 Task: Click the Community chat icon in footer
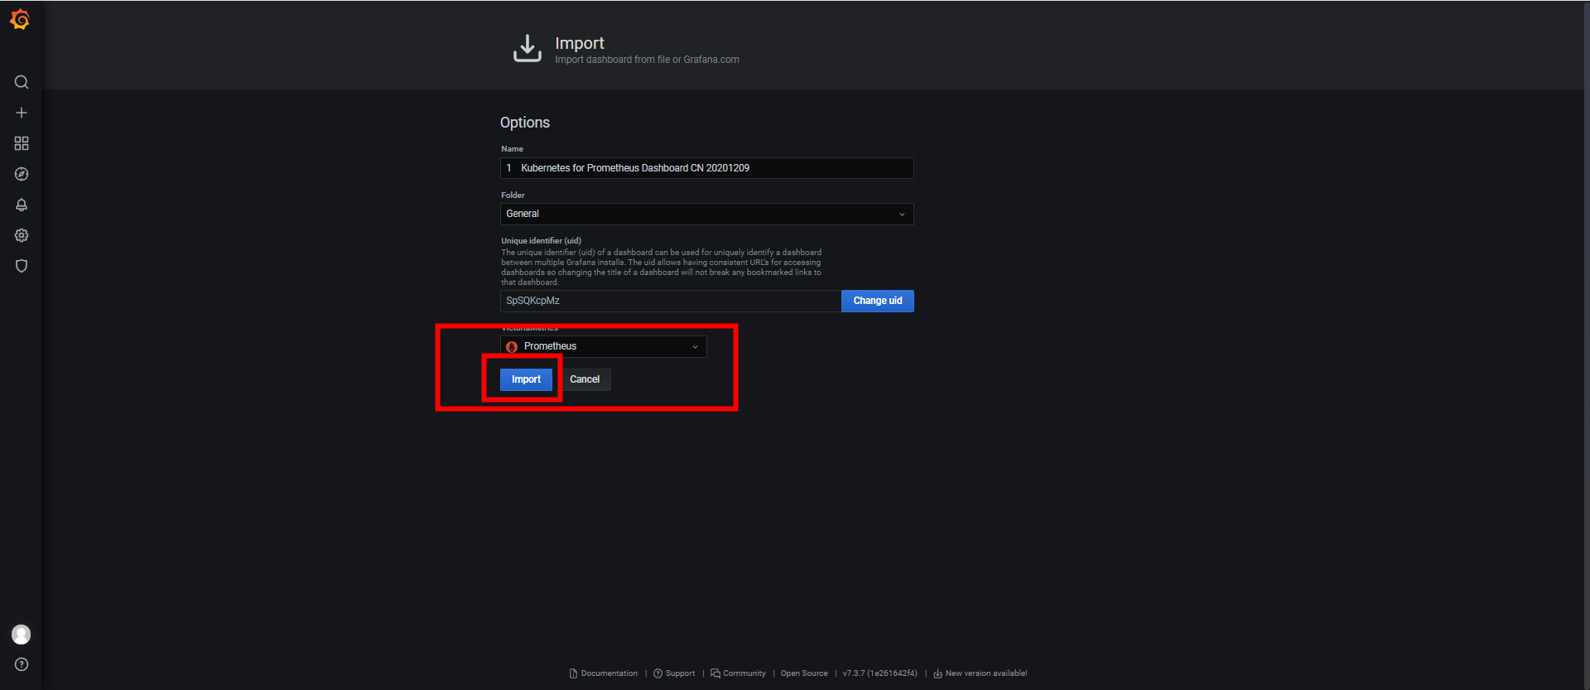(715, 673)
